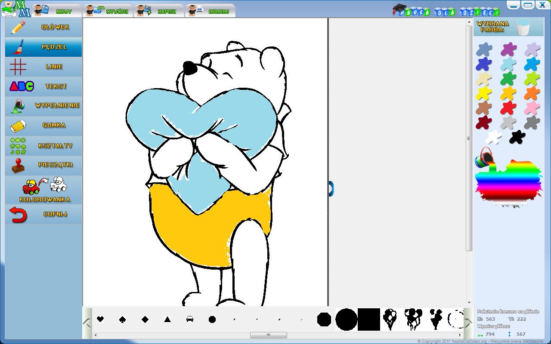This screenshot has height=344, width=551.
Task: Pick the dark gray paint splat
Action: tap(532, 123)
